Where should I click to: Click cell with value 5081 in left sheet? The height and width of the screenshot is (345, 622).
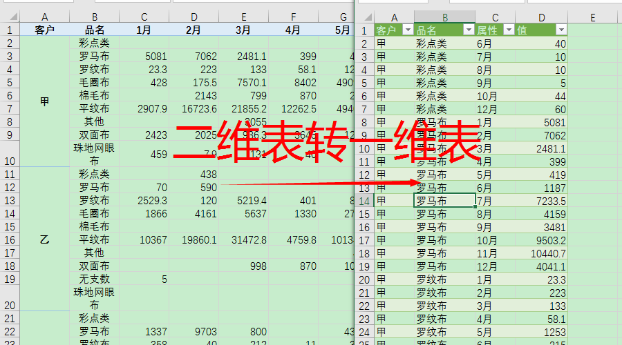coord(144,57)
